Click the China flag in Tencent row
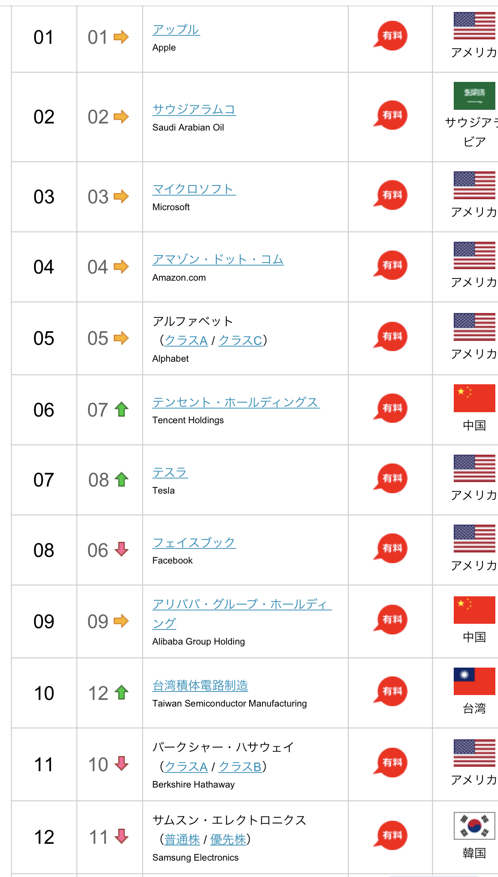Viewport: 498px width, 877px height. click(x=474, y=398)
